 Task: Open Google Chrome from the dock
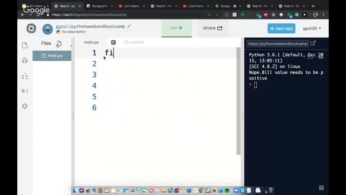[201, 190]
